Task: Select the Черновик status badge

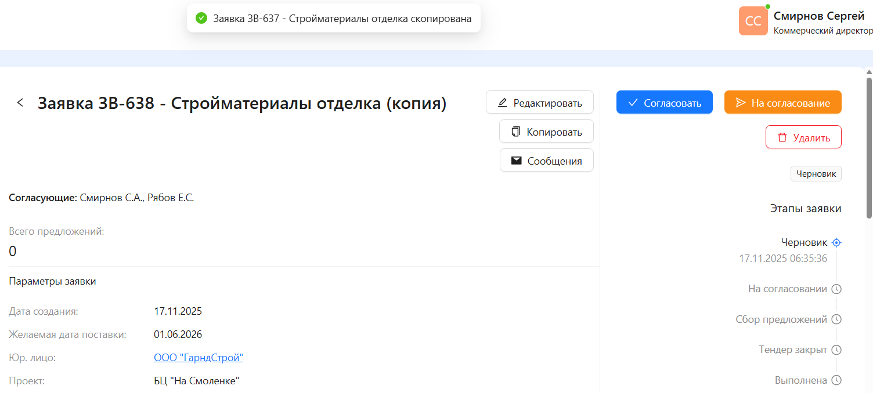Action: pos(816,173)
